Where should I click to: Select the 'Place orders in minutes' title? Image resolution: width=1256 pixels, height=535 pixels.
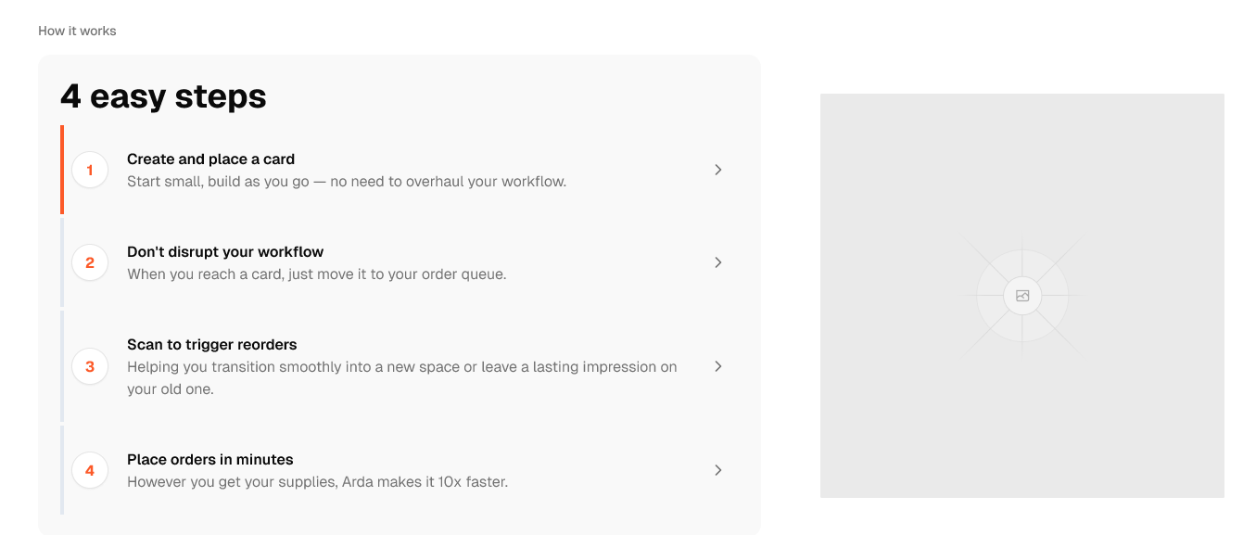tap(209, 460)
